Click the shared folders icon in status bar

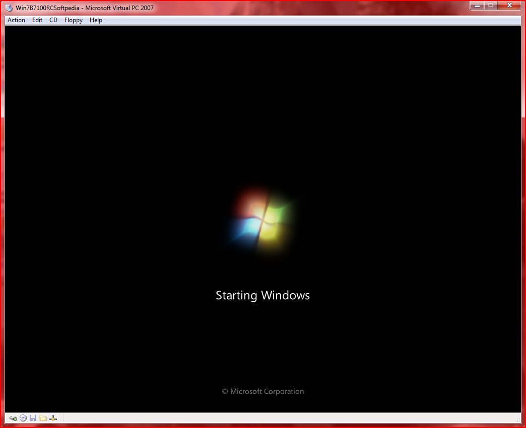[x=43, y=418]
